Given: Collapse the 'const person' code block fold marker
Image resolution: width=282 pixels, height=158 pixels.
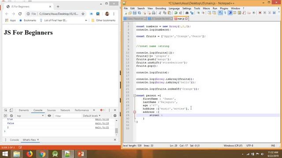Looking at the screenshot, I should [134, 96].
